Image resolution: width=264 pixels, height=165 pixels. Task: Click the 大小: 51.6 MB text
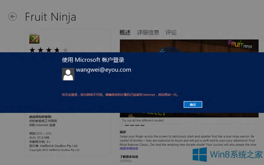pyautogui.click(x=39, y=138)
